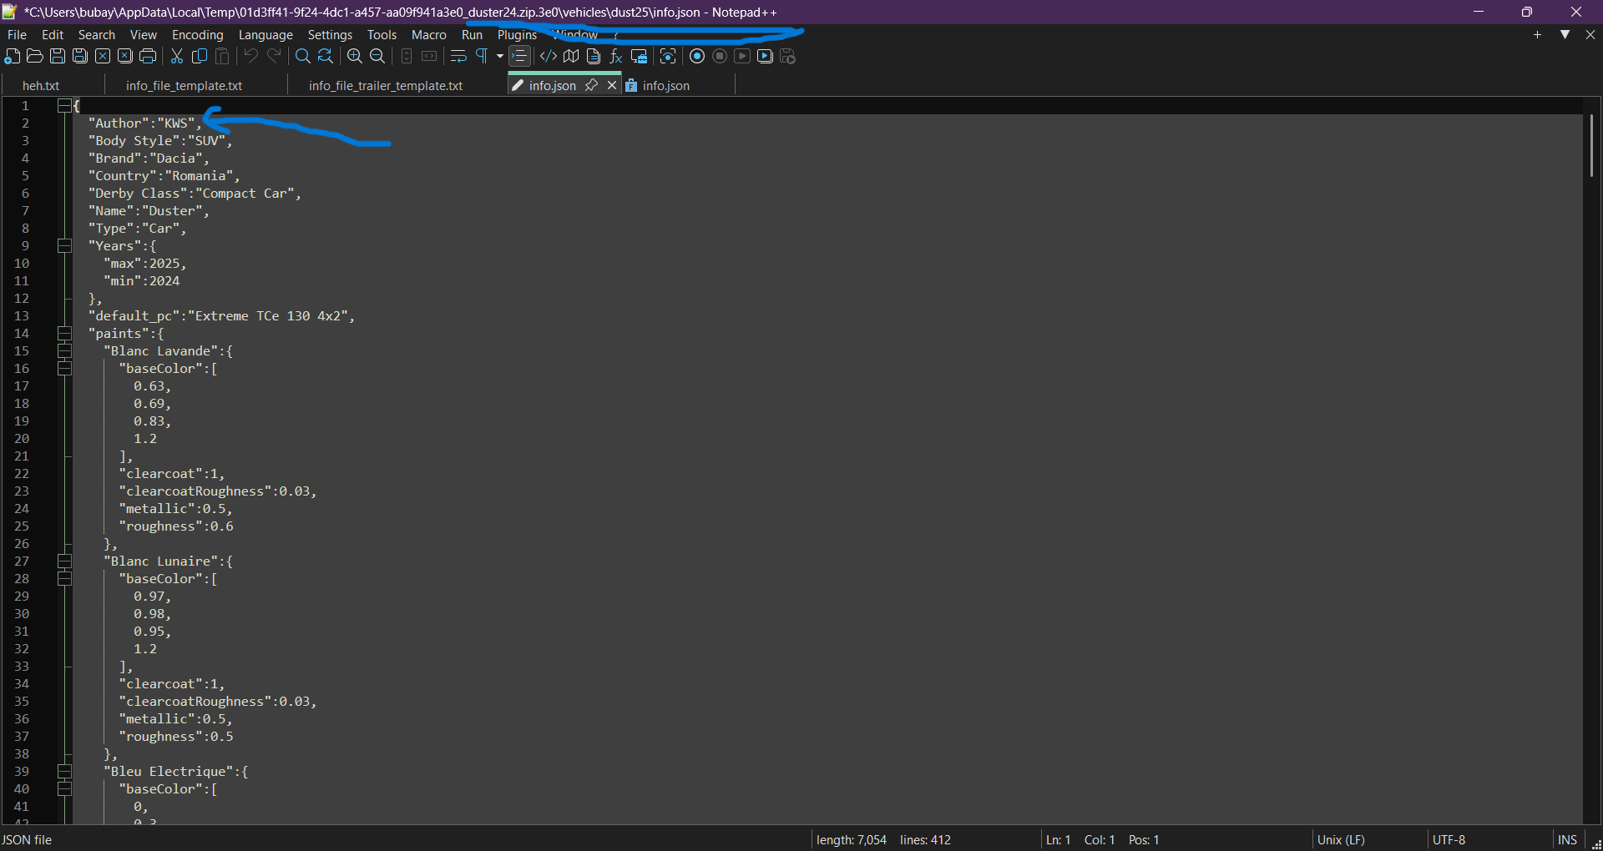The image size is (1603, 851).
Task: Open the Language menu
Action: pyautogui.click(x=265, y=35)
